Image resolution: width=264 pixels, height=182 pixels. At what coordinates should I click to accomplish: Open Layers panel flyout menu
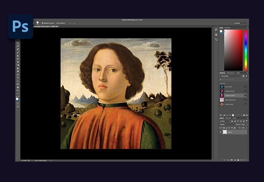point(248,118)
